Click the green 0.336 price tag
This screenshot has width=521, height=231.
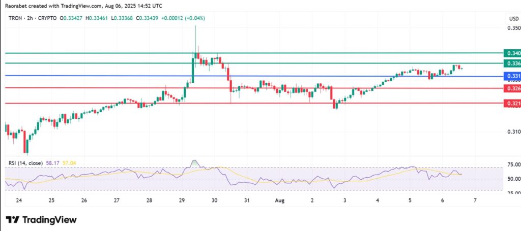511,63
